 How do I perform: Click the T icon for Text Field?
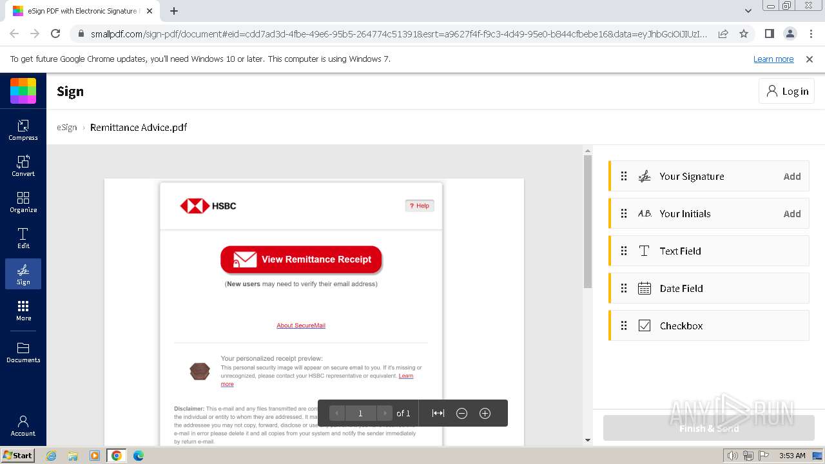(x=645, y=251)
